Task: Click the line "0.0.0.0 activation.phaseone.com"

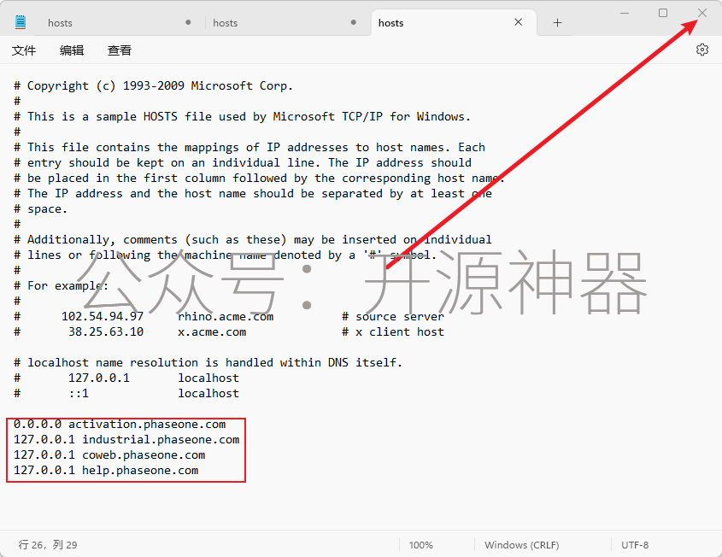Action: pyautogui.click(x=120, y=424)
